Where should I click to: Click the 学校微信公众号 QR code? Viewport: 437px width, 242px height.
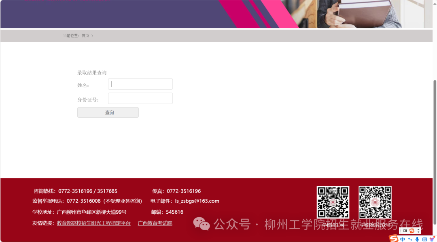click(x=375, y=202)
